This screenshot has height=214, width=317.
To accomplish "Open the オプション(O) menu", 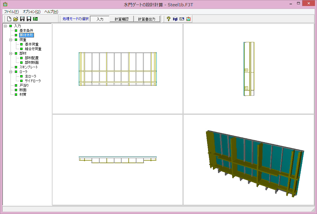I will [31, 12].
